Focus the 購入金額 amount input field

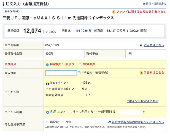tap(61, 73)
